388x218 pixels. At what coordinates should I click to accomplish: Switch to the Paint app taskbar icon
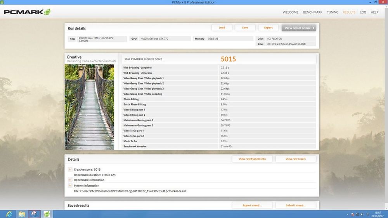coord(34,214)
